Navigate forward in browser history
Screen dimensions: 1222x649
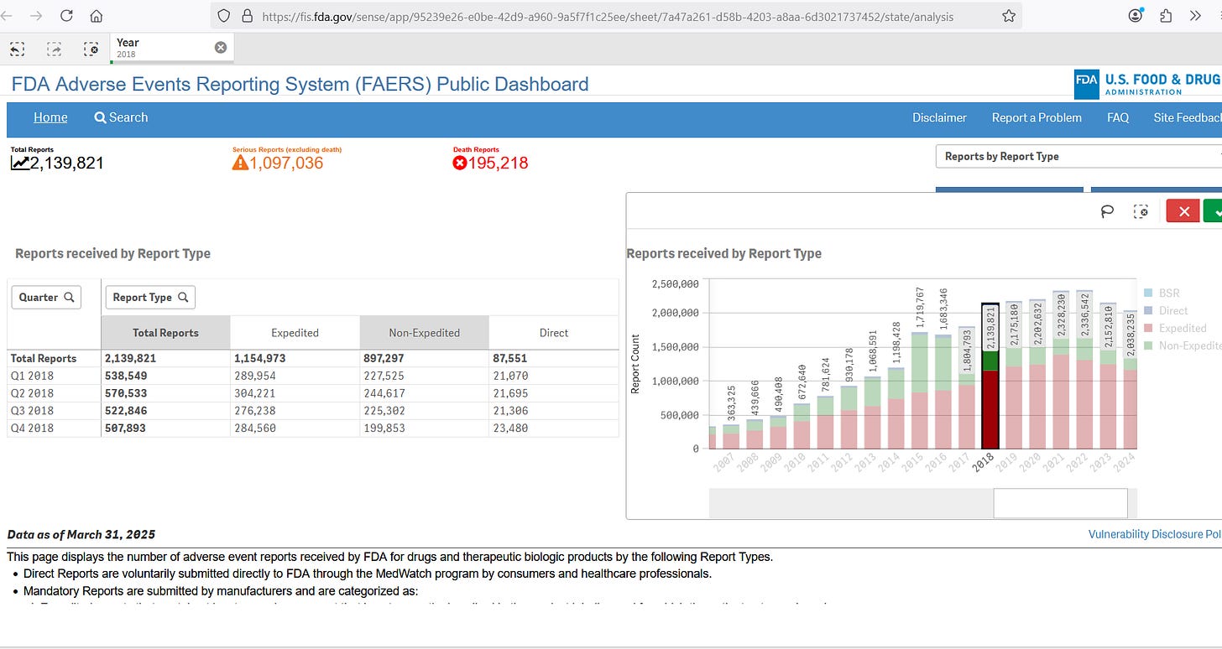point(35,16)
